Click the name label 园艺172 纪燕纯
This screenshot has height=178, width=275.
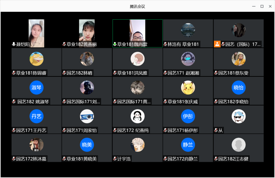point(133,131)
